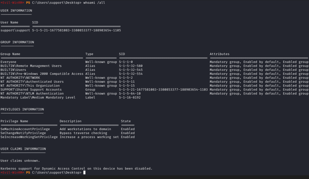Click the 'Attributes' column header

click(219, 54)
